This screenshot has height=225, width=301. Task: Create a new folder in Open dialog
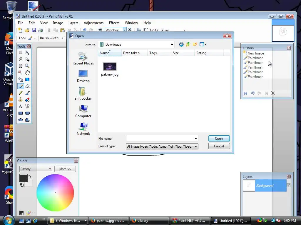[x=195, y=45]
